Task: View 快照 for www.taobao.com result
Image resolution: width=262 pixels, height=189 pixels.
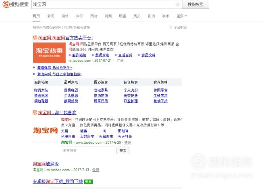Action: pyautogui.click(x=128, y=143)
